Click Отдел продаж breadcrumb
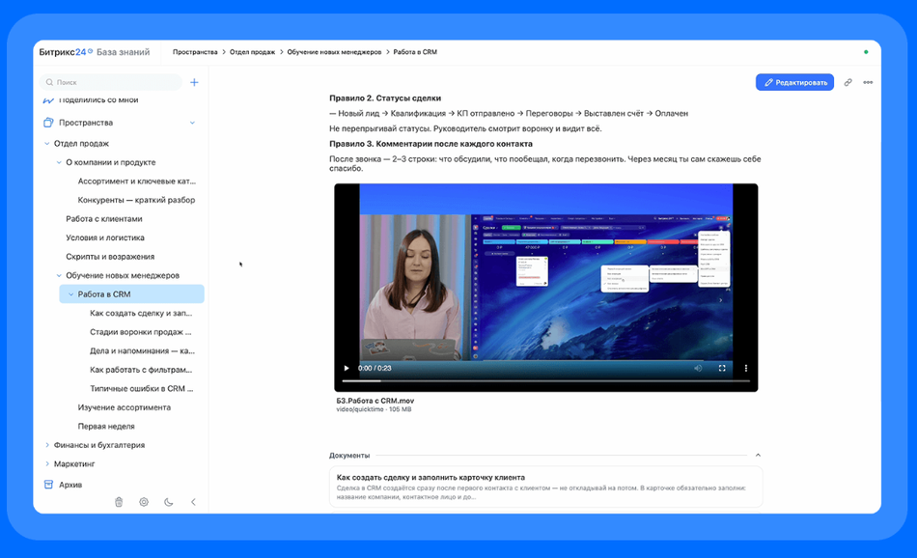Image resolution: width=917 pixels, height=558 pixels. [252, 52]
